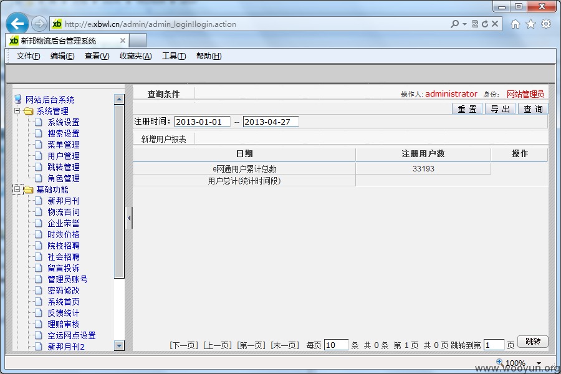Click the 导出 button
This screenshot has height=374, width=561.
(x=500, y=109)
